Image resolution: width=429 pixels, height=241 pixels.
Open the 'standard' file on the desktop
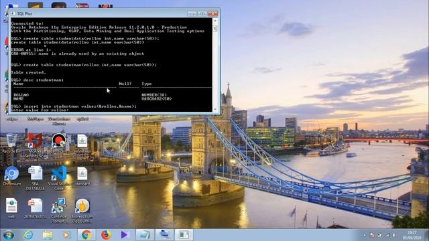click(x=82, y=176)
